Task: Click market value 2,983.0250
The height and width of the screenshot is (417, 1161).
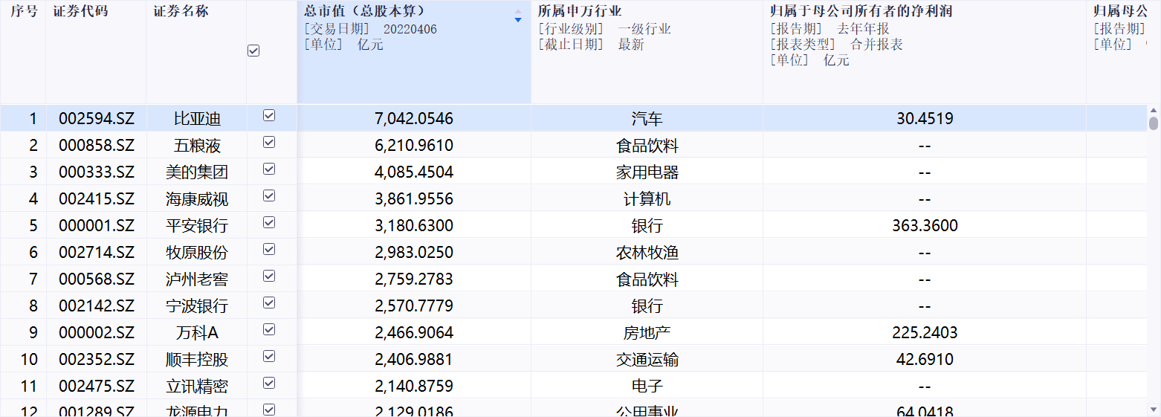Action: point(414,253)
